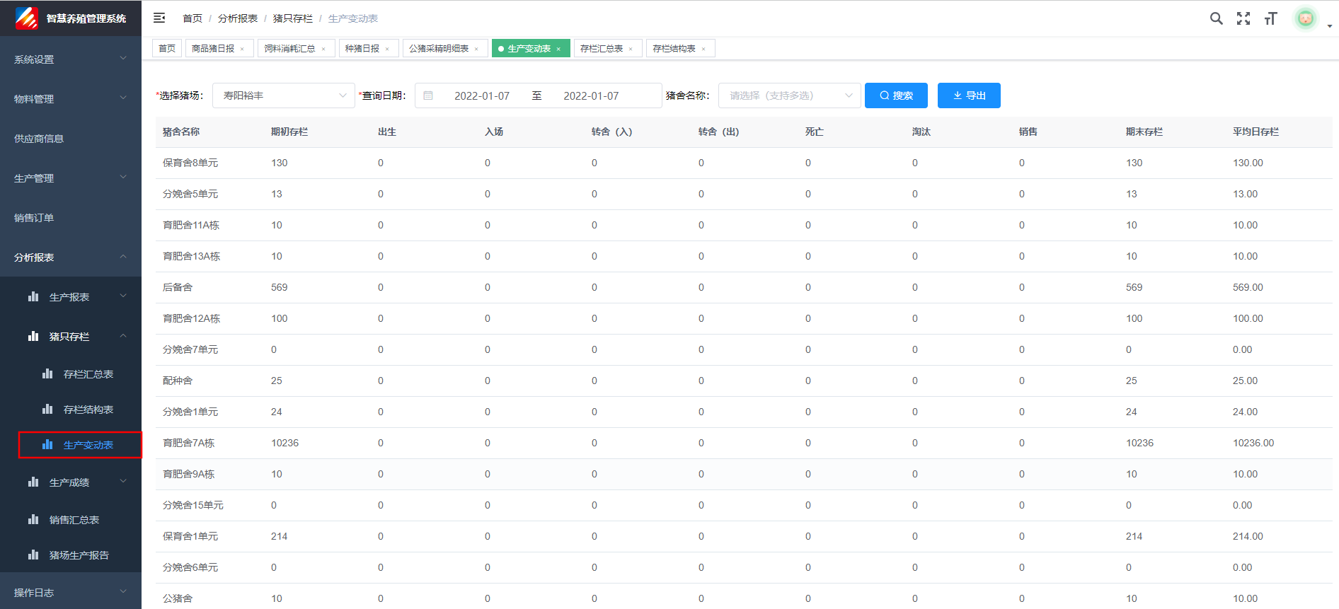Screen dimensions: 1339x609
Task: Click 分析报表 in breadcrumb
Action: [x=238, y=18]
